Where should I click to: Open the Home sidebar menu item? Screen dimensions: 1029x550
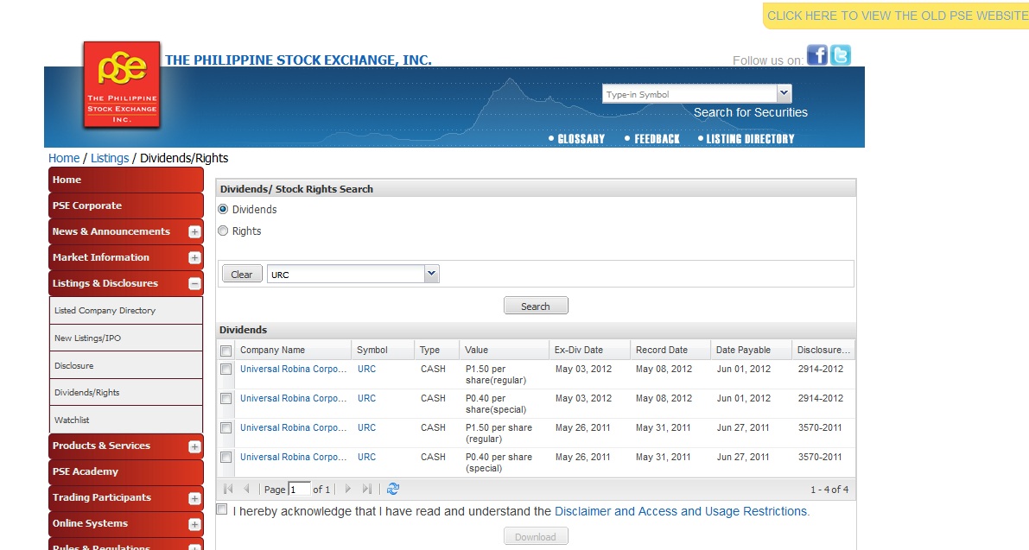[x=126, y=180]
